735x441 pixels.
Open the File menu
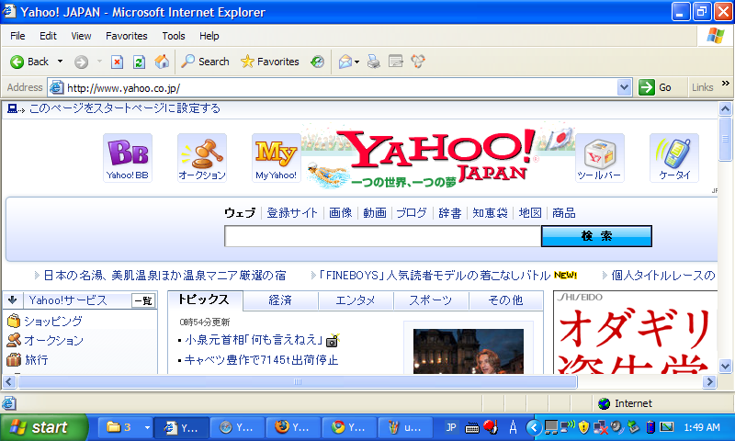pos(17,36)
